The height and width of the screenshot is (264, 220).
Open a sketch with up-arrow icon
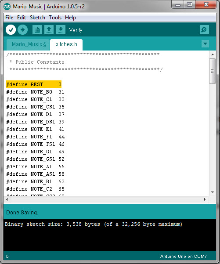(49, 30)
